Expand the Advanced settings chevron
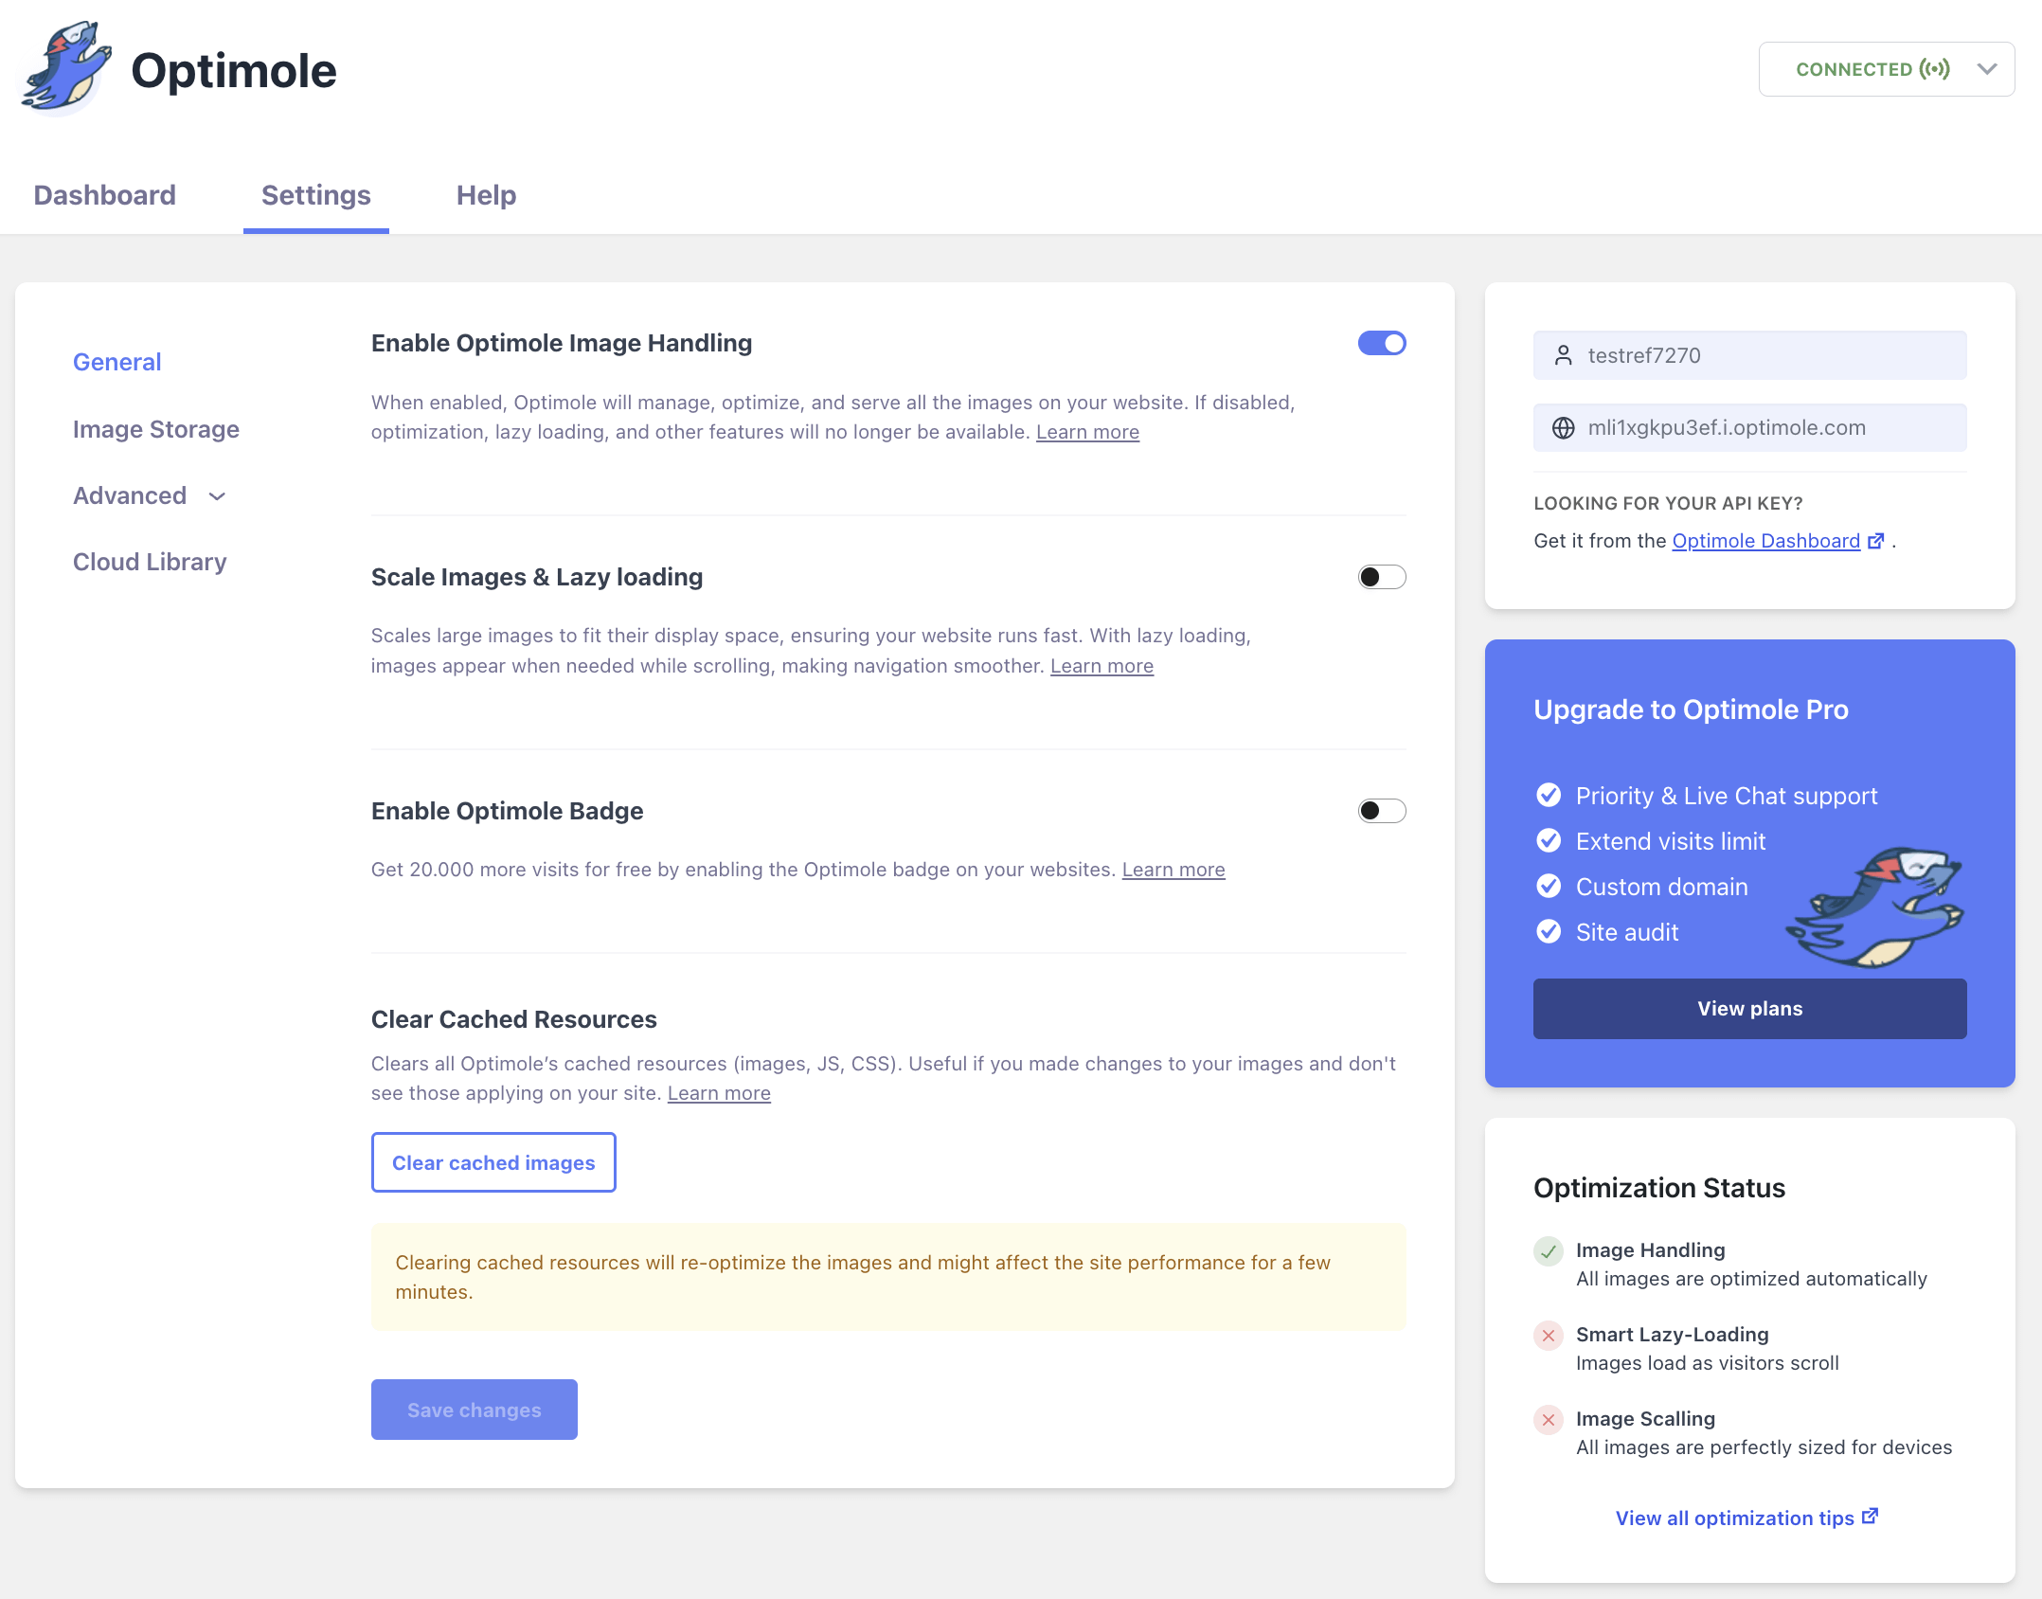This screenshot has height=1599, width=2042. pos(217,496)
